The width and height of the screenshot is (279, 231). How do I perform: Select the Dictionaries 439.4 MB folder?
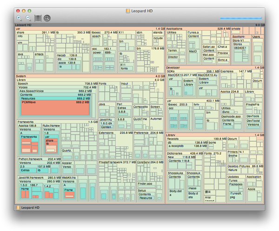185,153
